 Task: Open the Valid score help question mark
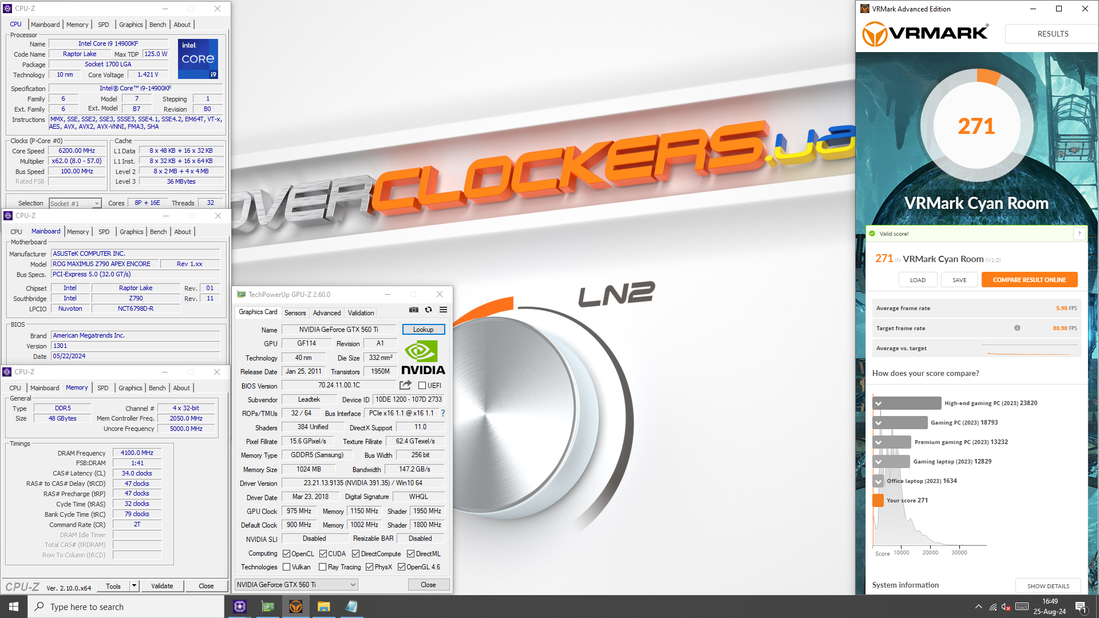[x=1080, y=233]
